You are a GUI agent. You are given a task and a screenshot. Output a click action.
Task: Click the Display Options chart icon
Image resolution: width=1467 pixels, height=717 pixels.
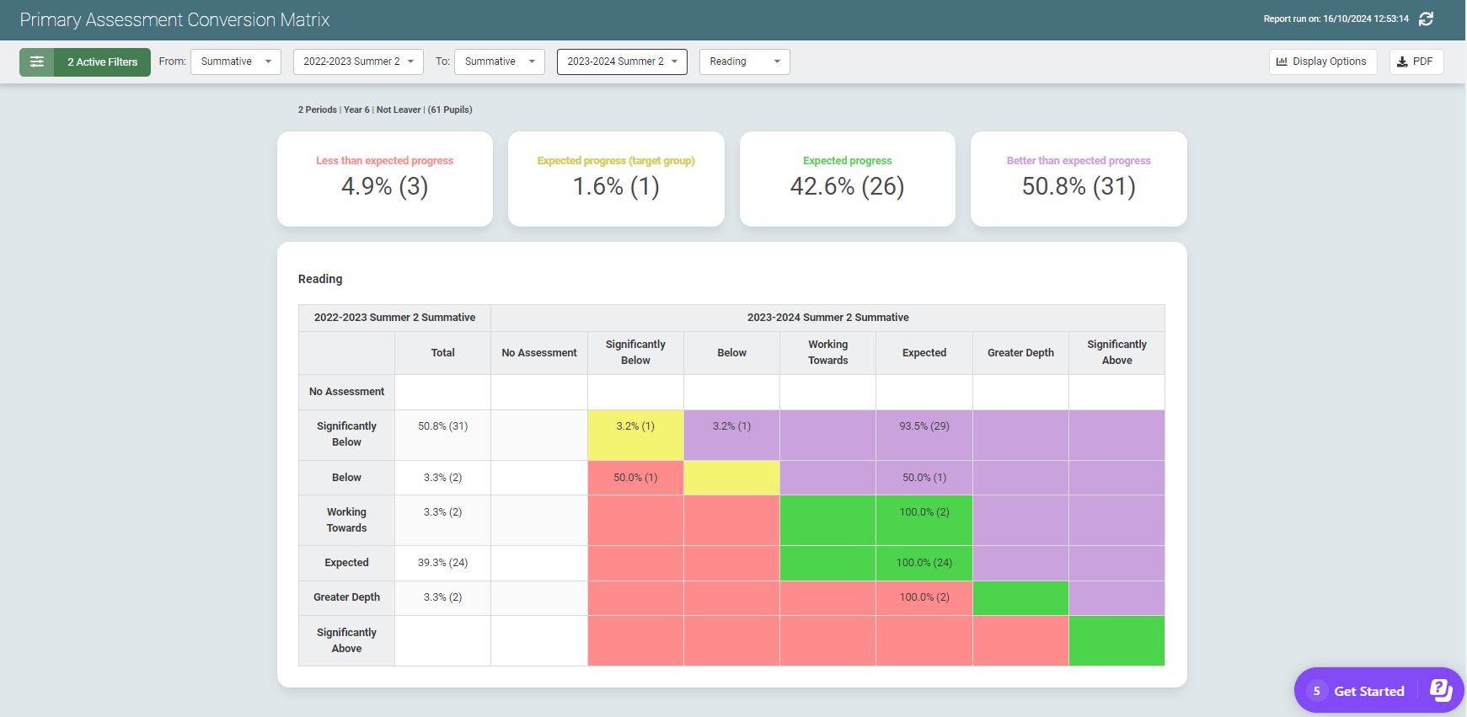click(1282, 62)
